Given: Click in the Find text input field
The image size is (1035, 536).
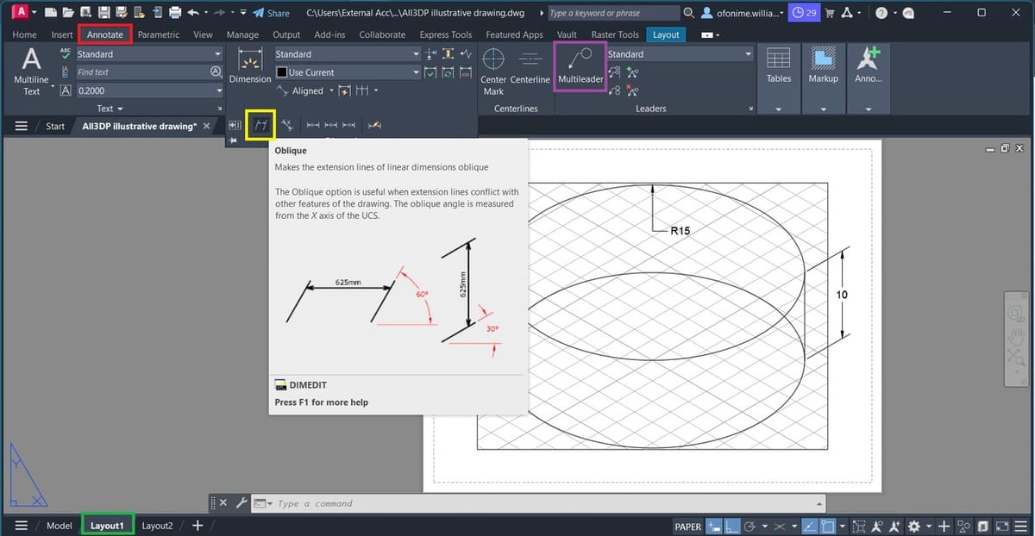Looking at the screenshot, I should [142, 72].
